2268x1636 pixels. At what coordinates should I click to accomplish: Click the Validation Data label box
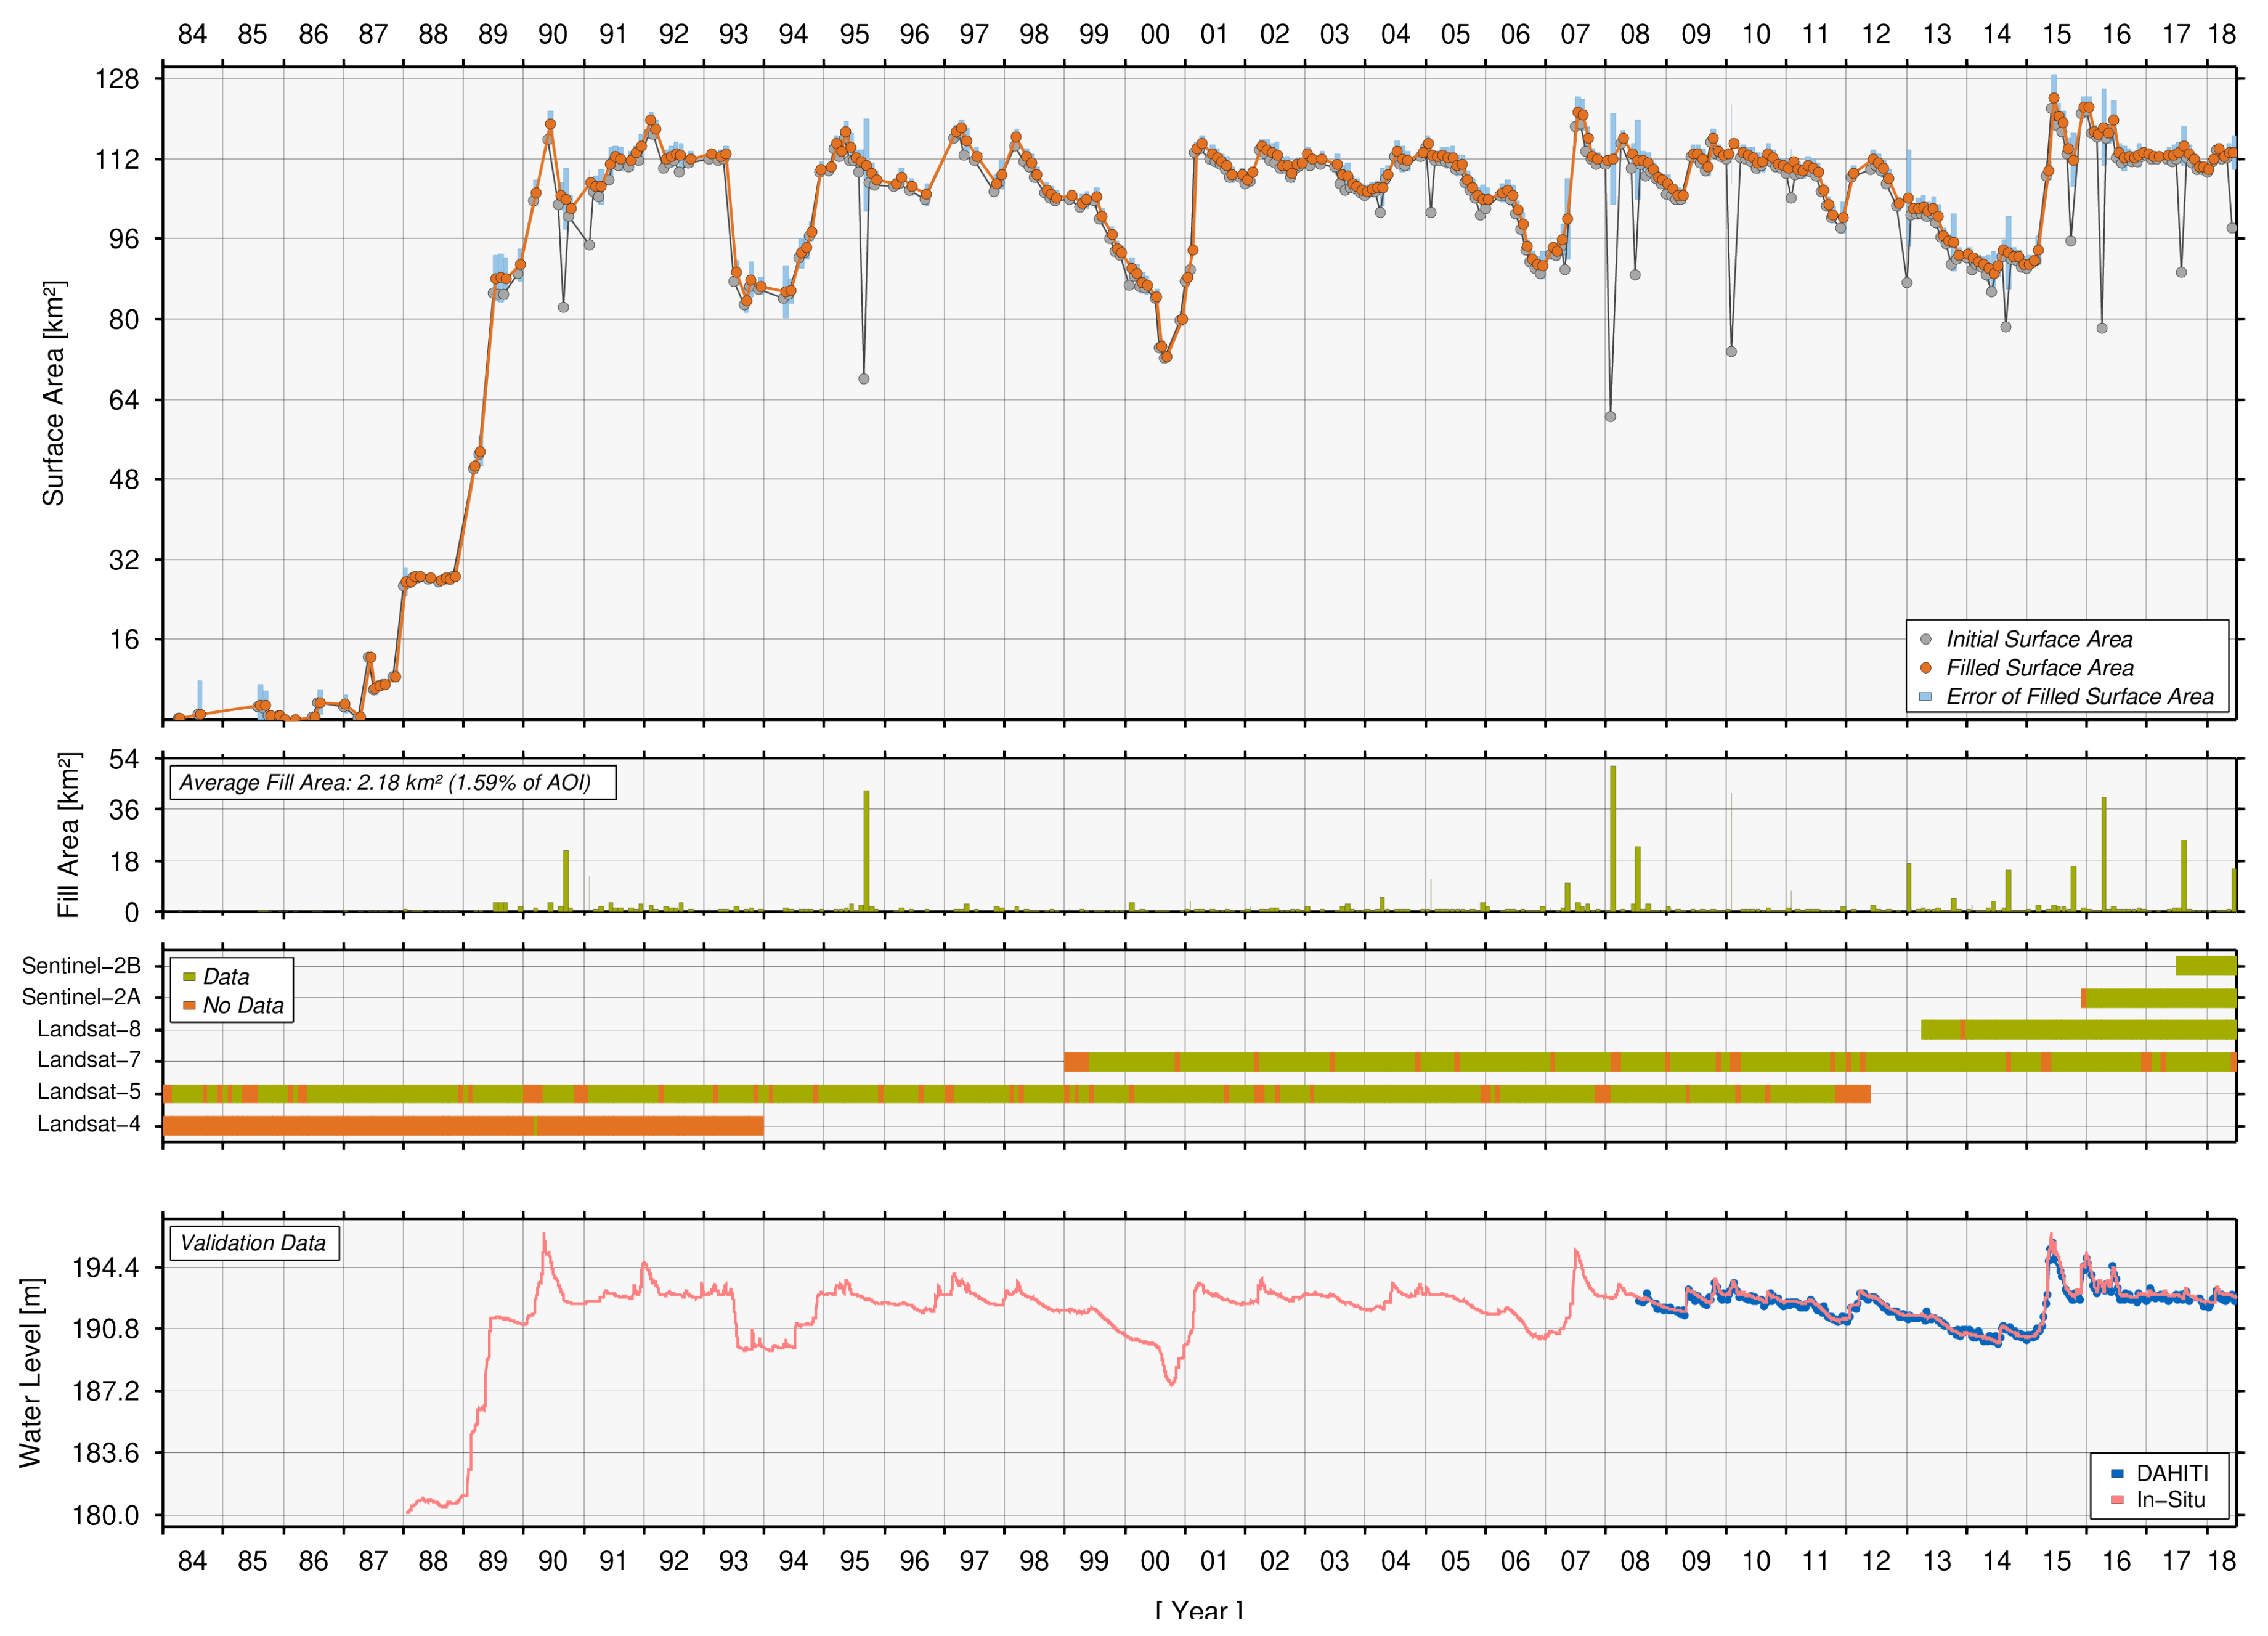coord(254,1243)
